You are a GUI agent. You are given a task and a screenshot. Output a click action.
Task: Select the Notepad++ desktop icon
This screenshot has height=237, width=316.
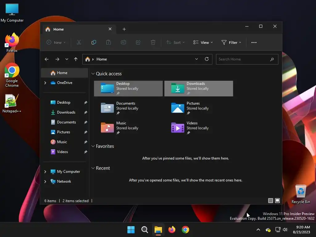coord(12,103)
